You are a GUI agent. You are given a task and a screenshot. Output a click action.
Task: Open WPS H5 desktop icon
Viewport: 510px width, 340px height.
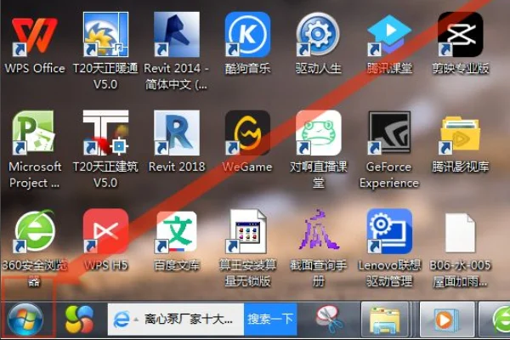[105, 231]
